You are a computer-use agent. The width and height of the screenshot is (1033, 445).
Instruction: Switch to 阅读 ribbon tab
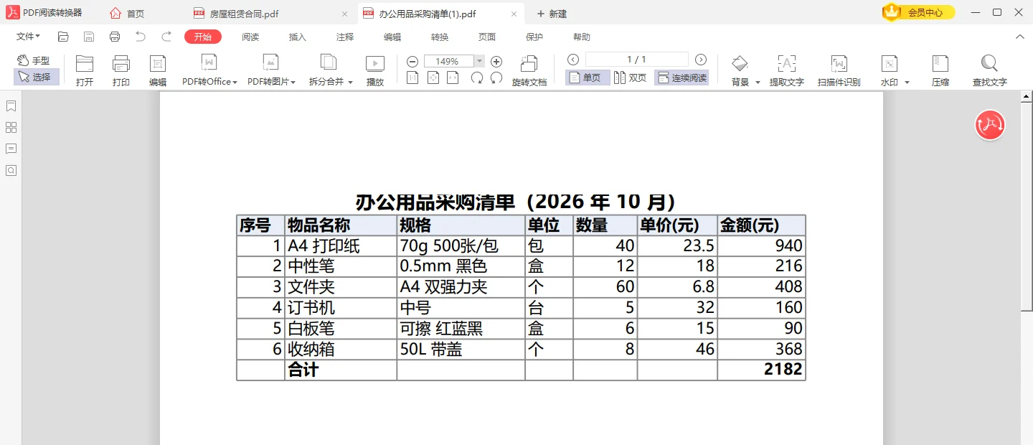tap(250, 37)
